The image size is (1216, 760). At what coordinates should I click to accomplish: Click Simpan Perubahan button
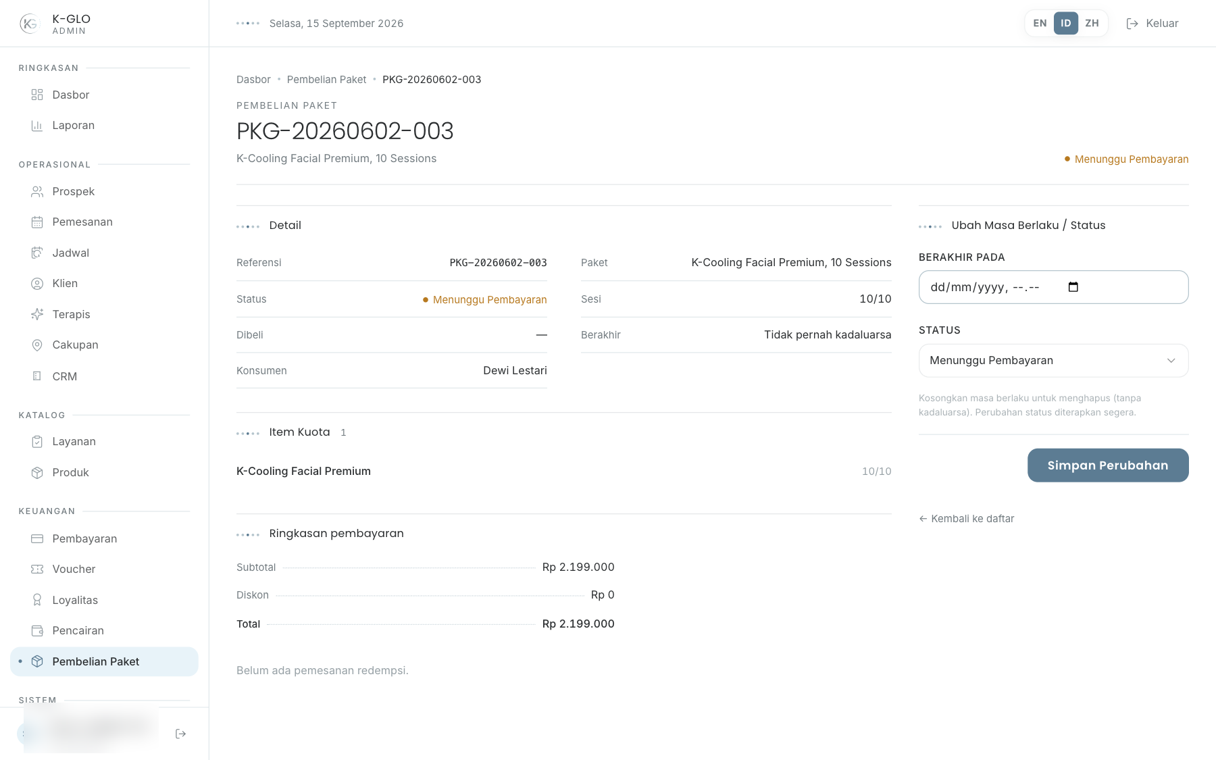tap(1108, 465)
